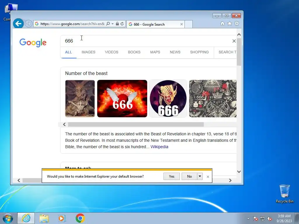Screen dimensions: 299x224
Task: Switch to the SHOPPING tab
Action: (199, 52)
